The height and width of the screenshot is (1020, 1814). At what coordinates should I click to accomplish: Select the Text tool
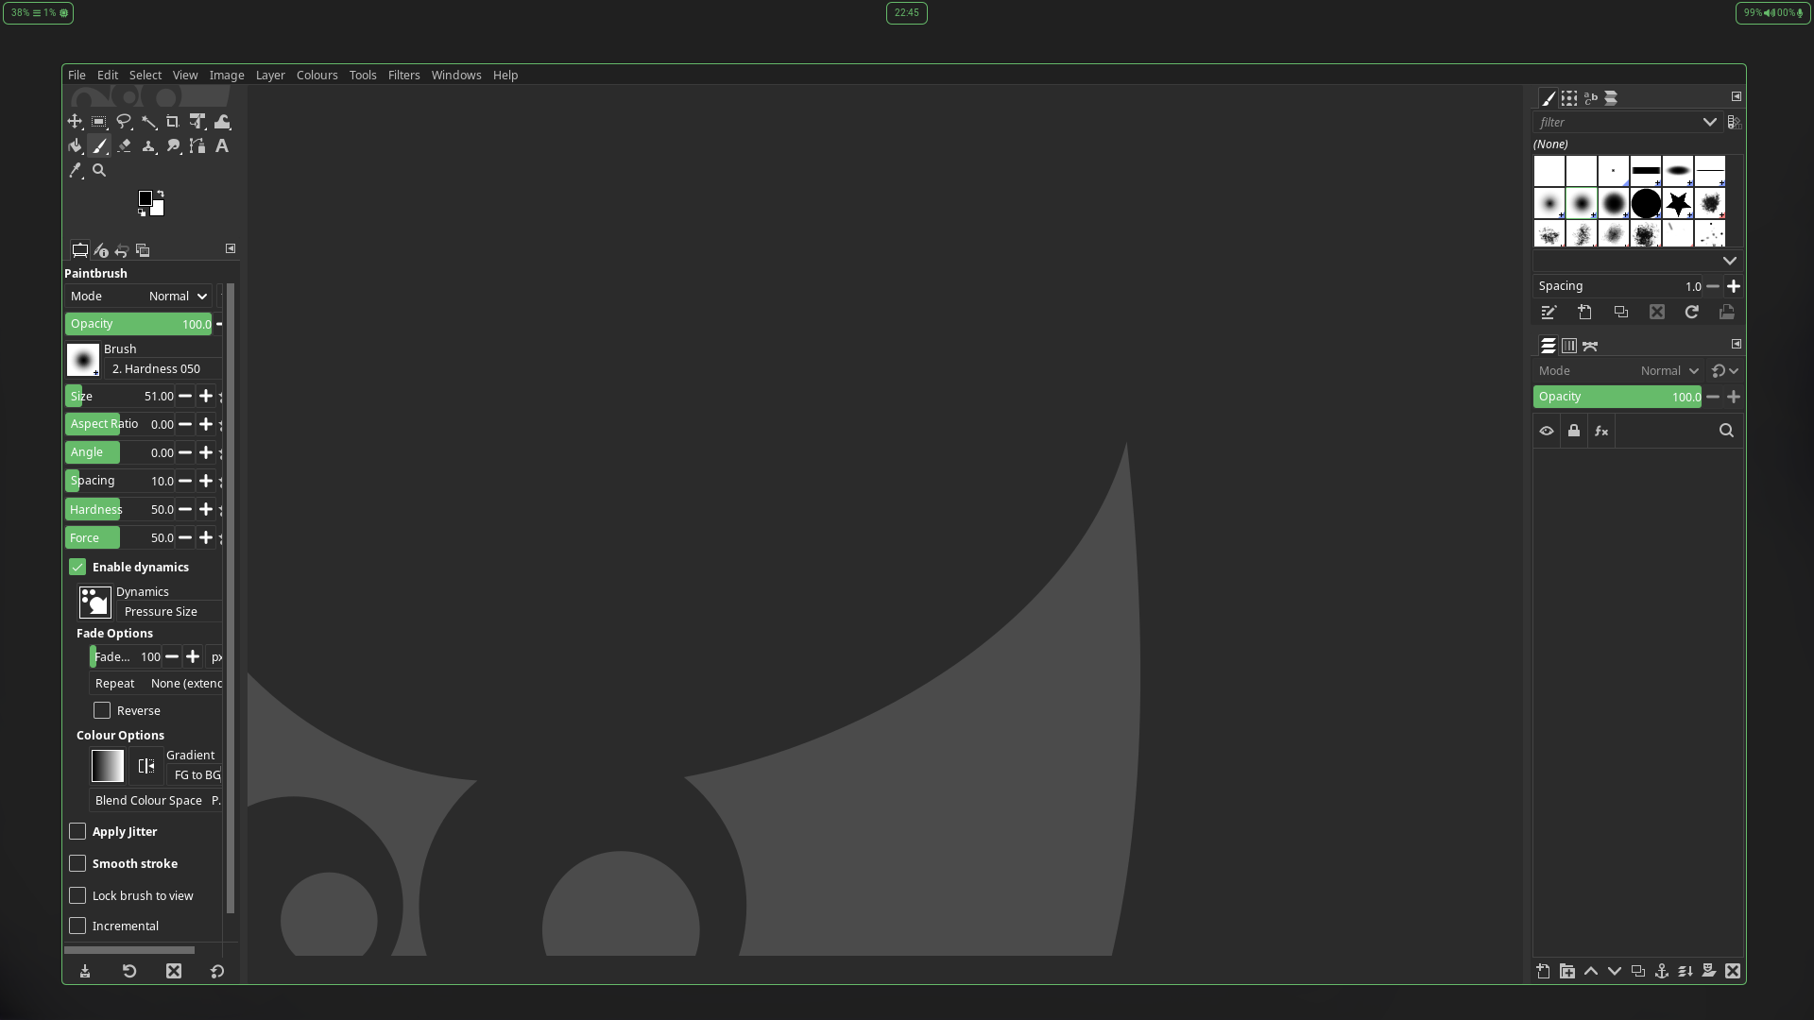pyautogui.click(x=222, y=146)
